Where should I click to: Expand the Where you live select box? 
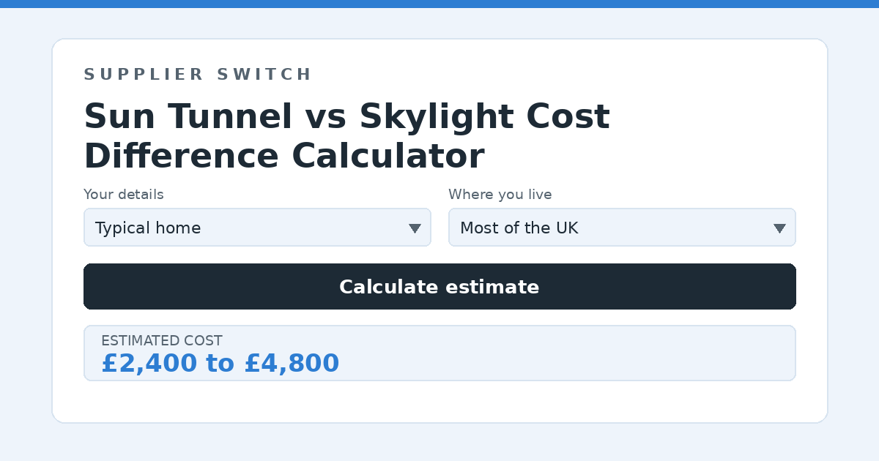[x=622, y=228]
